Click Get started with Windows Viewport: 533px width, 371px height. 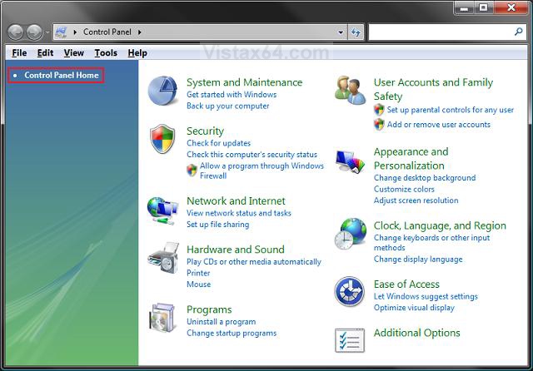232,94
